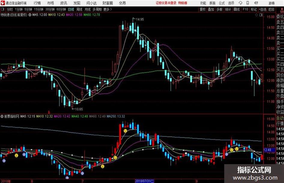Click the headset support icon

tap(240, 3)
